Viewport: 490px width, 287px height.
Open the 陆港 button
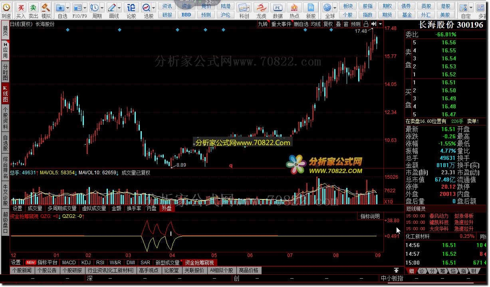pos(226,6)
